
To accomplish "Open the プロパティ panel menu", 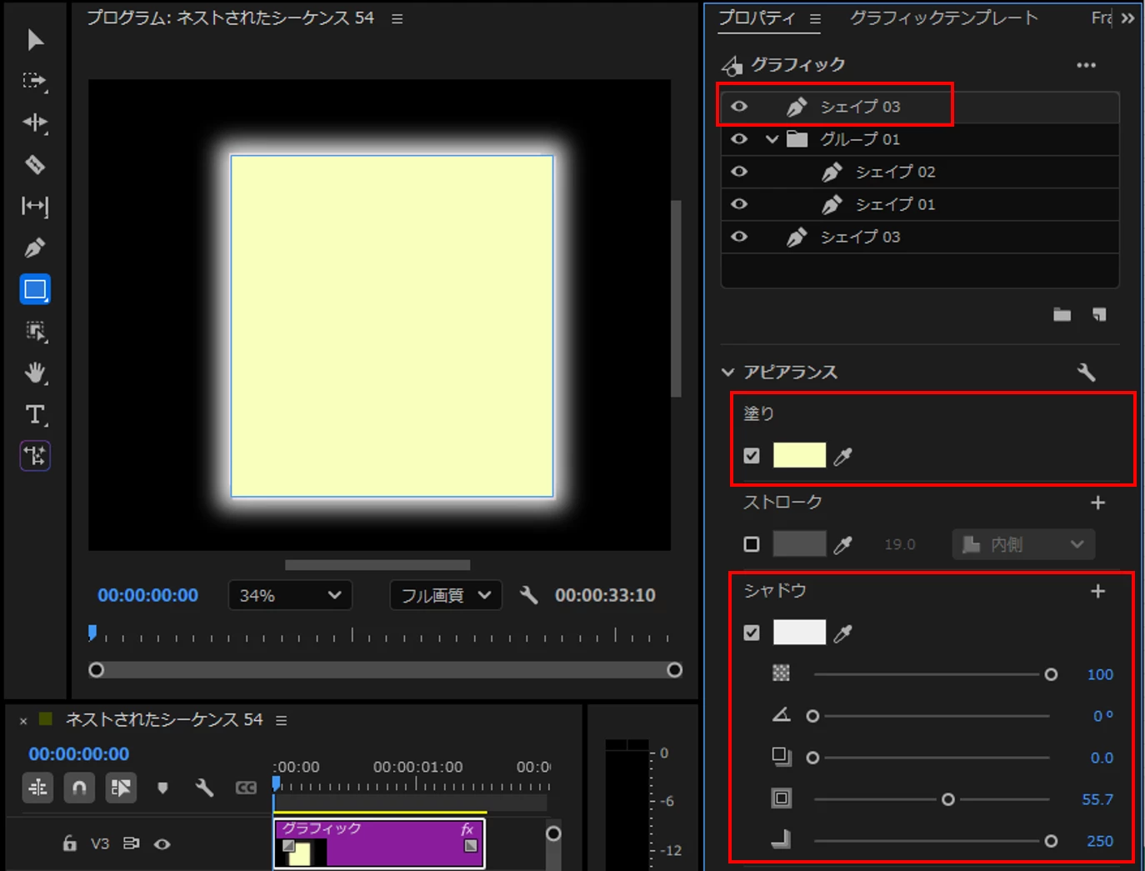I will click(815, 18).
